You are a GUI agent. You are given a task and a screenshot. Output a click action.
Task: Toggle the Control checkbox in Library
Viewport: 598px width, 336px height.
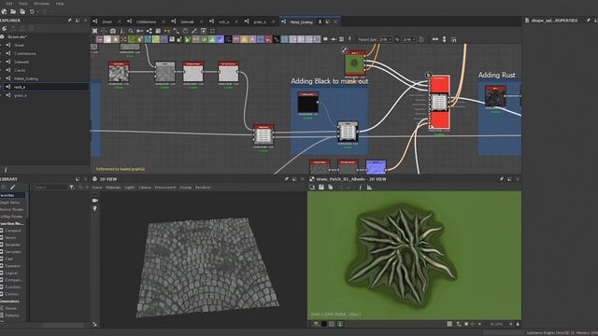(2, 294)
